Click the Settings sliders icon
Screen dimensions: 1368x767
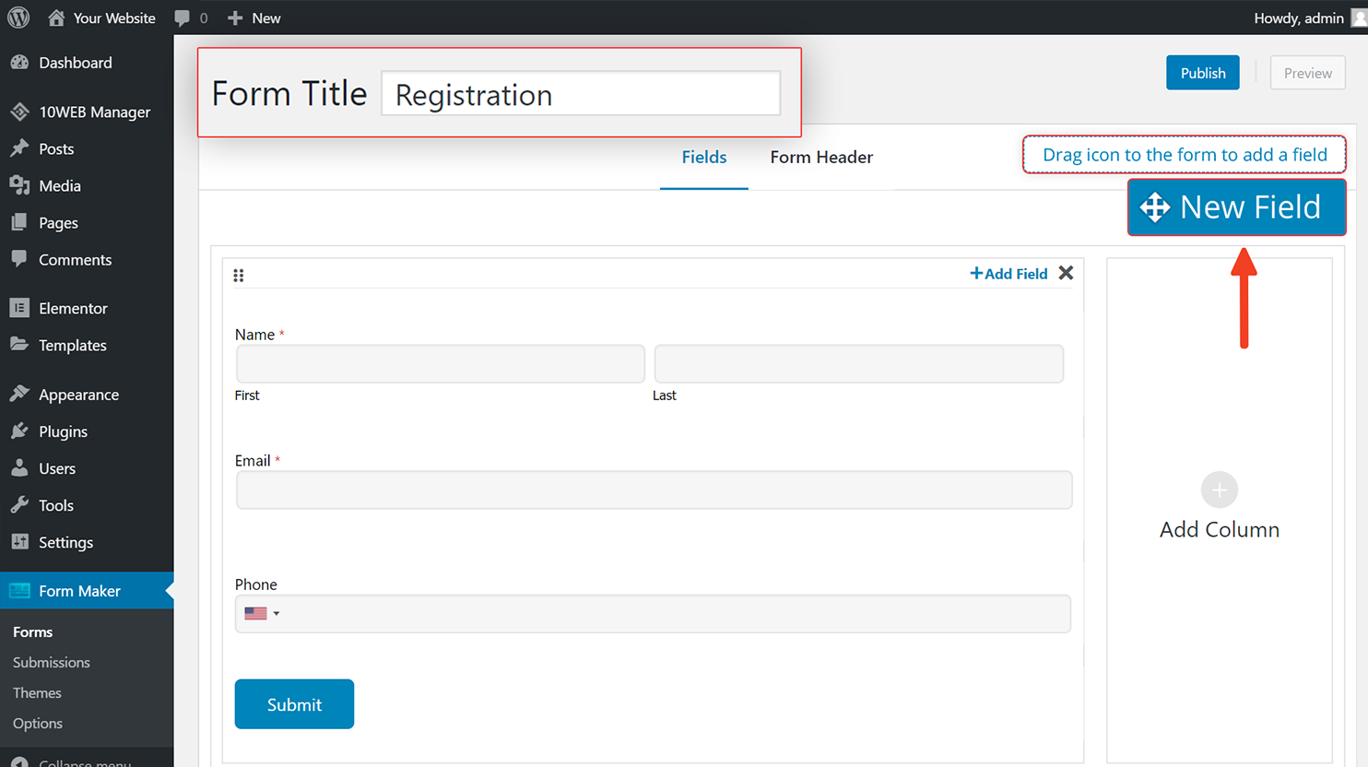pos(19,542)
